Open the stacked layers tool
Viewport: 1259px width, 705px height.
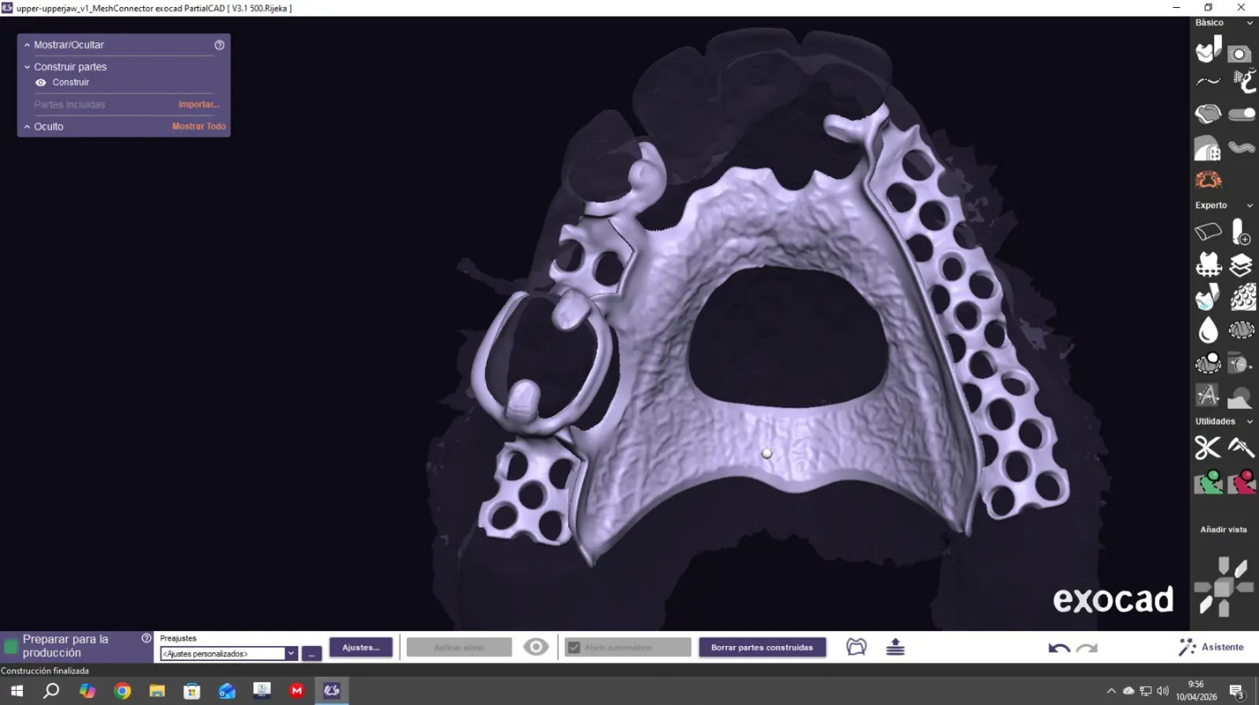tap(1241, 265)
